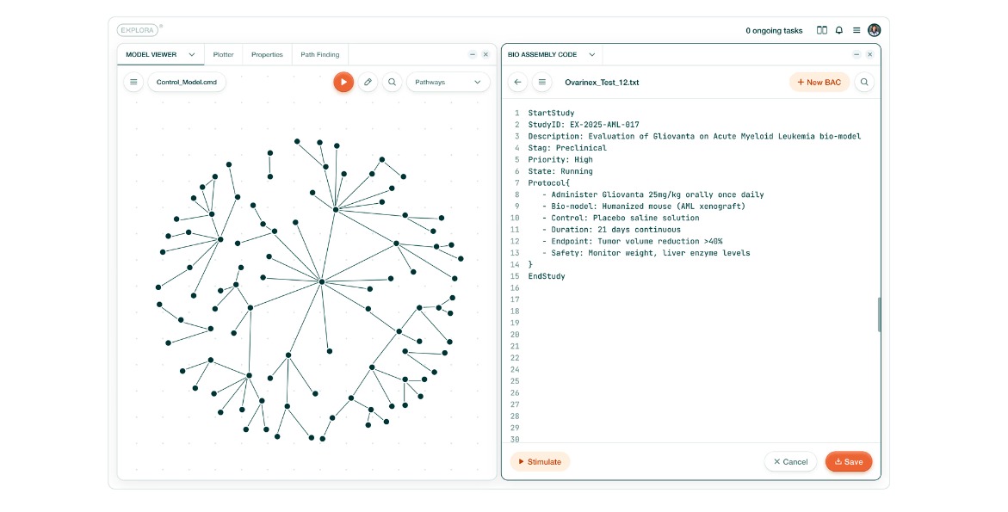Image resolution: width=1008 pixels, height=512 pixels.
Task: Open the user profile avatar
Action: pyautogui.click(x=875, y=30)
